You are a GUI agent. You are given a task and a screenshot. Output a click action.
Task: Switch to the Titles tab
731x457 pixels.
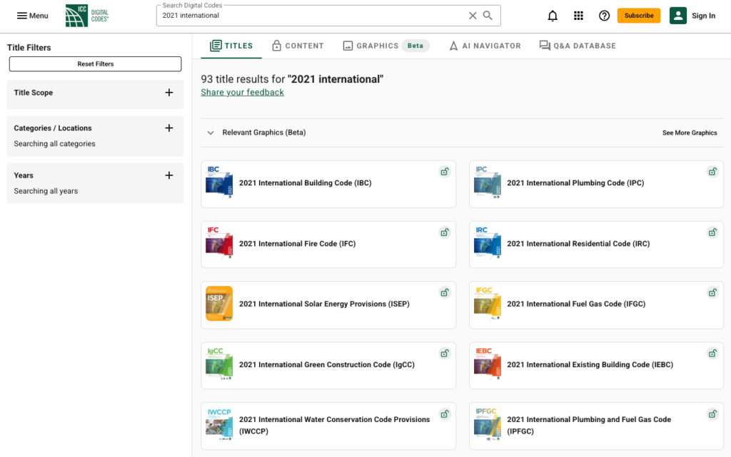coord(231,46)
